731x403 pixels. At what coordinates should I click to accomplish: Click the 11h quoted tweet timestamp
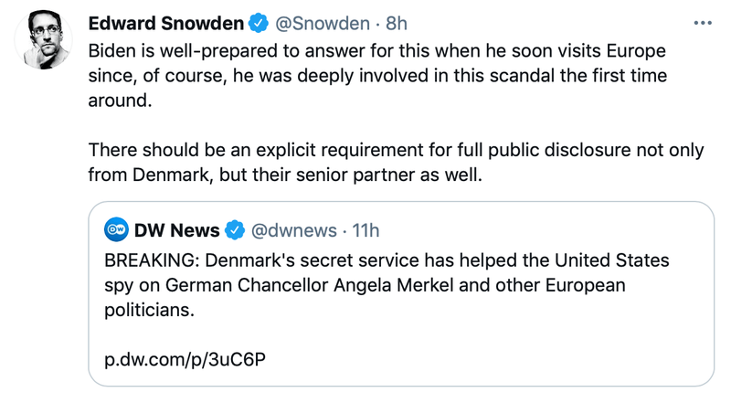click(x=365, y=228)
